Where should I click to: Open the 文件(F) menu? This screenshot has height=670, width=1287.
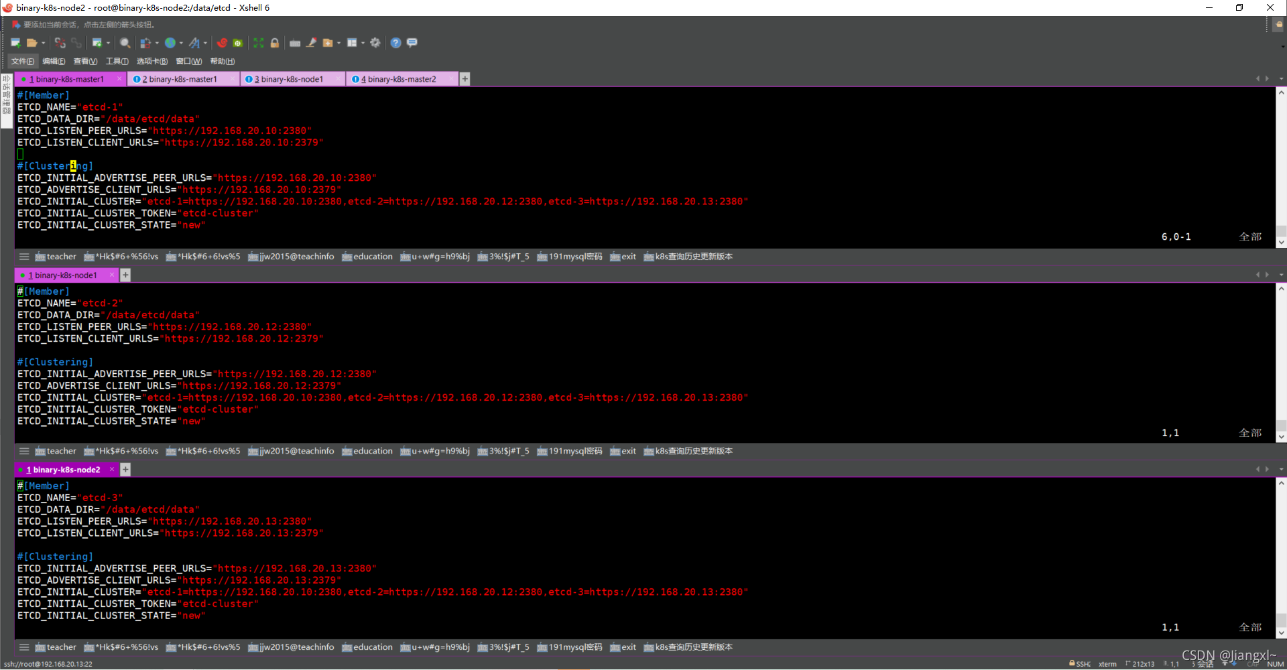point(23,61)
